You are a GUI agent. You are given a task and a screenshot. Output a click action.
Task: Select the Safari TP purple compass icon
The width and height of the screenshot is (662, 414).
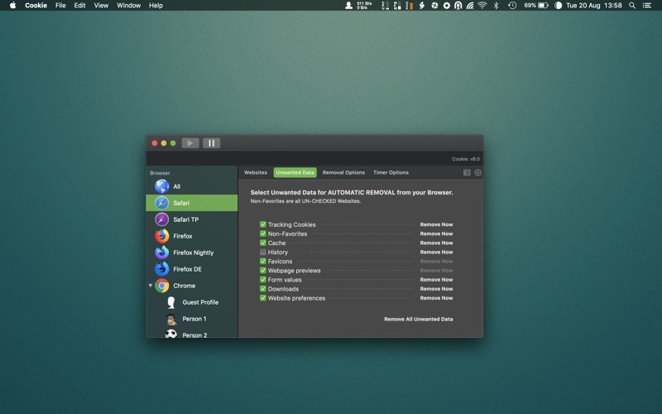point(162,219)
